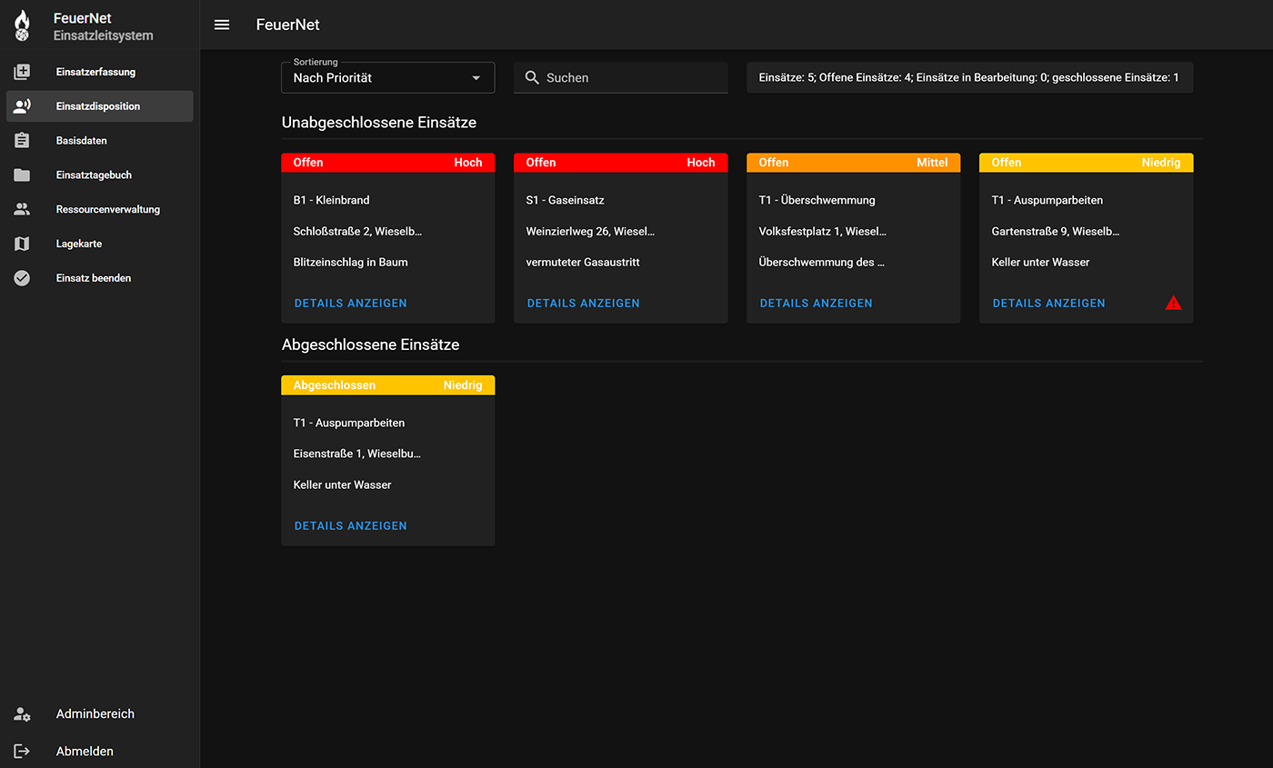Click the Adminbereich user-settings icon

pyautogui.click(x=23, y=714)
